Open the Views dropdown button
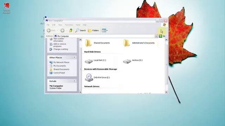 coord(105,30)
